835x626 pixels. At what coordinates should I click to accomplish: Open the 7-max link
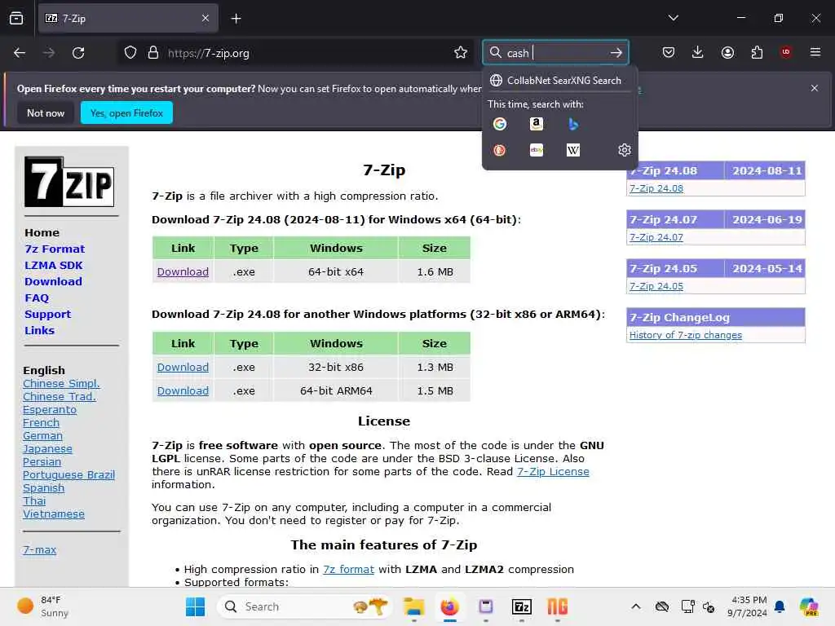pyautogui.click(x=39, y=550)
